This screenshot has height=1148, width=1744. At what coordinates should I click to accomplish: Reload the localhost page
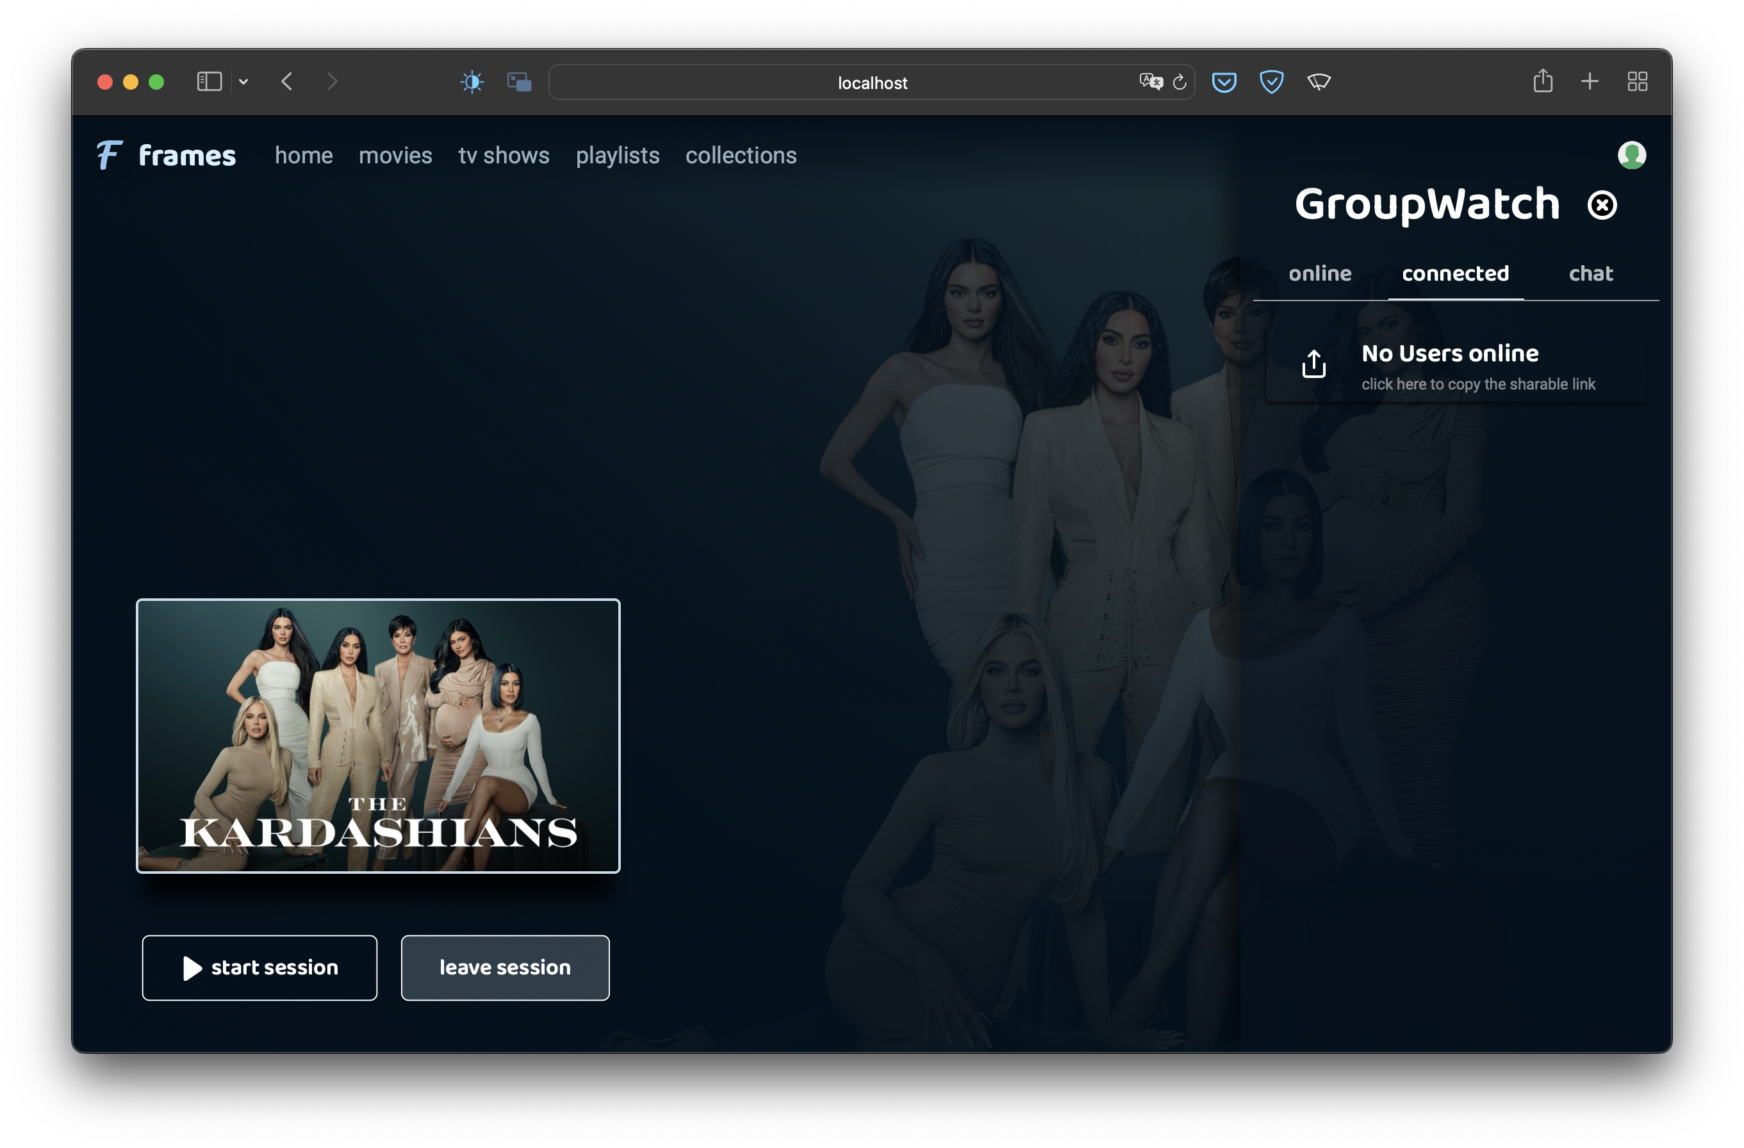(1179, 83)
